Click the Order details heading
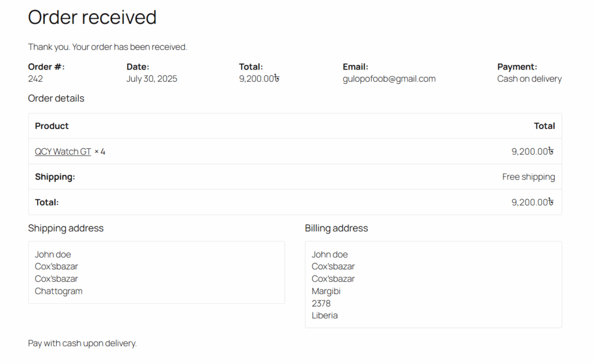The image size is (594, 363). 56,98
